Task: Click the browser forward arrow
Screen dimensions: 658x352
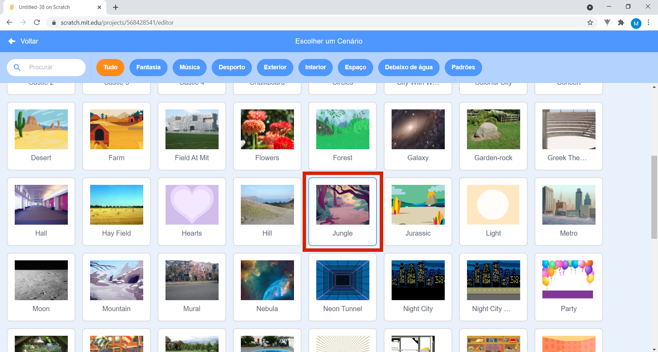Action: [x=23, y=22]
